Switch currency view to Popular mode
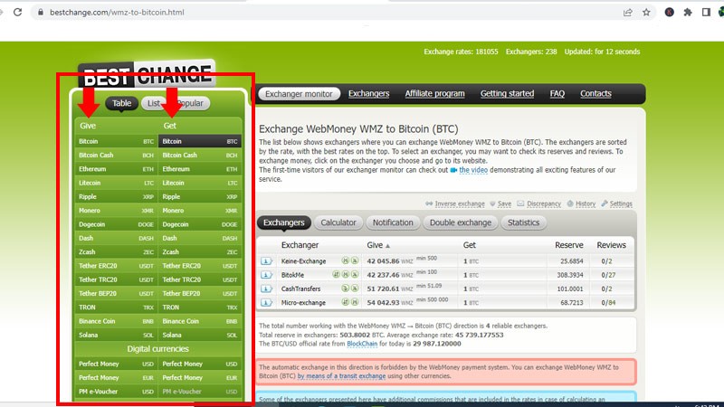 (189, 103)
